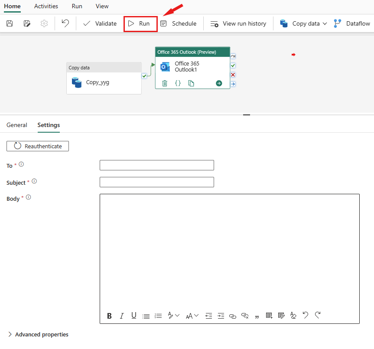This screenshot has width=374, height=349.
Task: Run the pipeline with the Run button
Action: pyautogui.click(x=140, y=23)
